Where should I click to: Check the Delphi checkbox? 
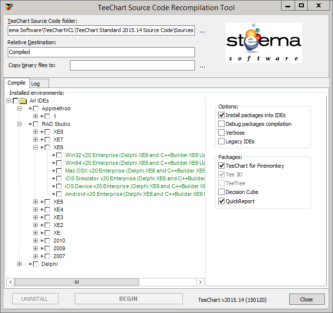pyautogui.click(x=35, y=264)
